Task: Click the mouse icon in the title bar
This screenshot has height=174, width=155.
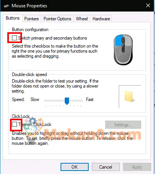Action: point(7,6)
